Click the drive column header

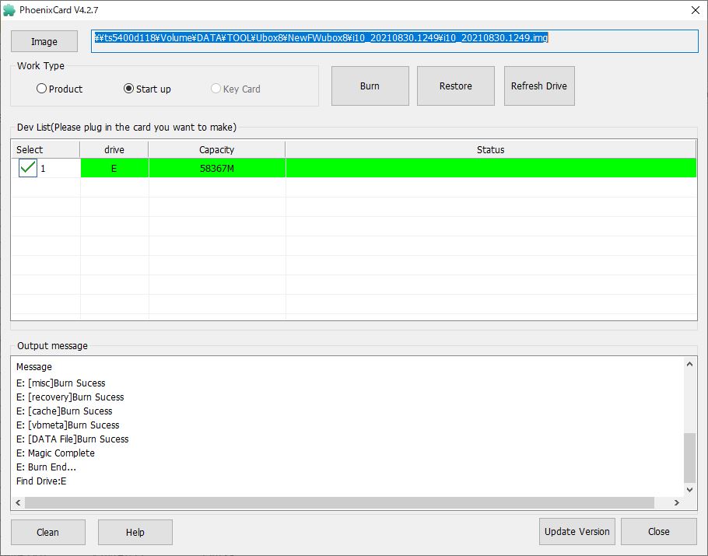click(114, 150)
